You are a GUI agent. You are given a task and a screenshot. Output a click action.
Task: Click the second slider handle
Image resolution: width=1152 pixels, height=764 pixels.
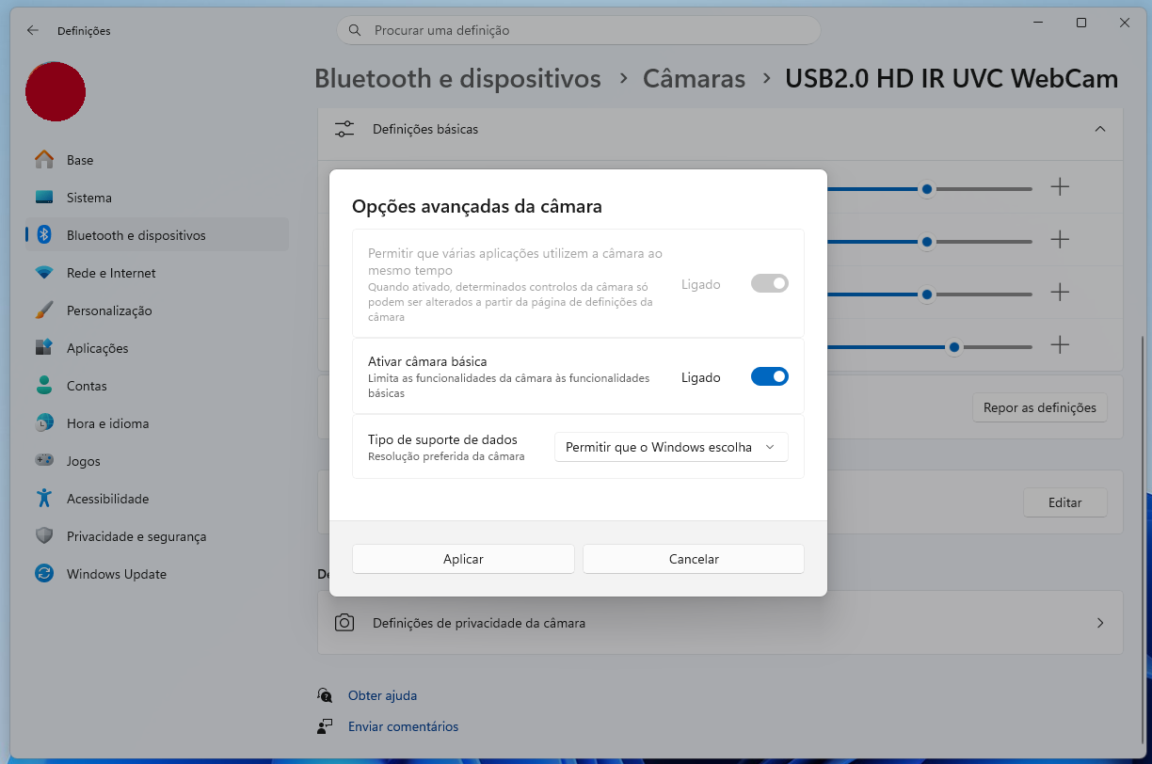[x=927, y=242]
